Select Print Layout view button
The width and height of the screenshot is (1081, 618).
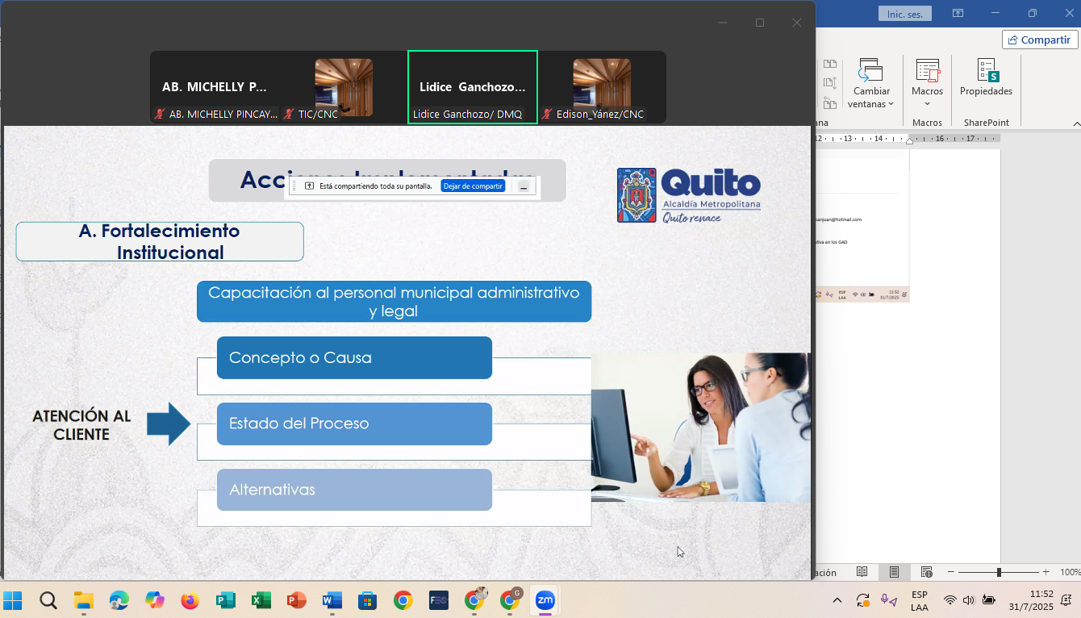click(x=894, y=572)
